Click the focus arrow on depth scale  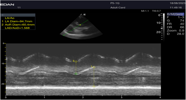click(x=161, y=28)
